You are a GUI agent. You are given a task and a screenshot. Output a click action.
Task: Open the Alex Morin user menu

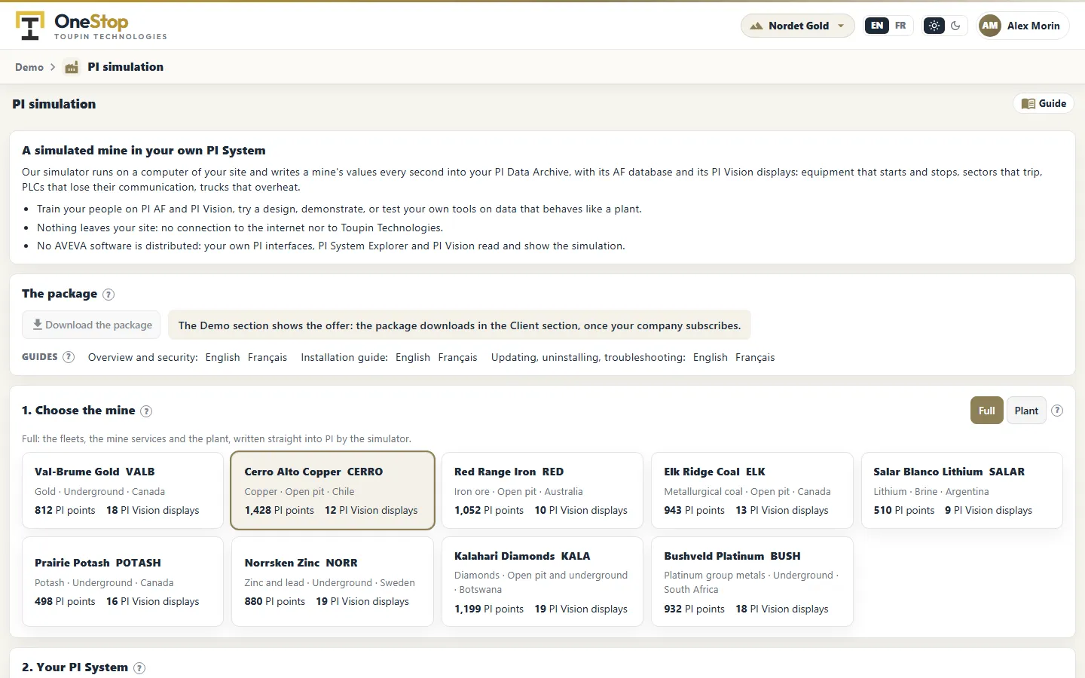1022,26
